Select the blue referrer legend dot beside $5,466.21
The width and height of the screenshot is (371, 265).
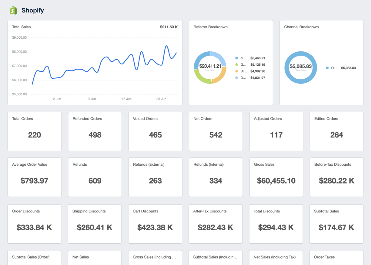point(236,58)
